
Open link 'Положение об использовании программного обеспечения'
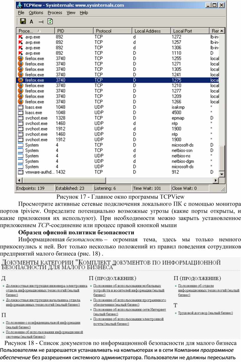(130, 302)
